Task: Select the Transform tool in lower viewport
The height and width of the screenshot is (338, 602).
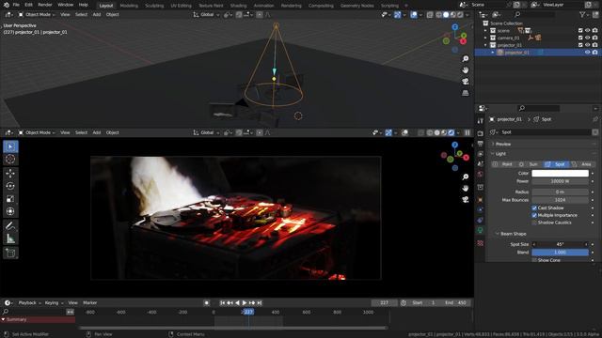Action: click(10, 211)
